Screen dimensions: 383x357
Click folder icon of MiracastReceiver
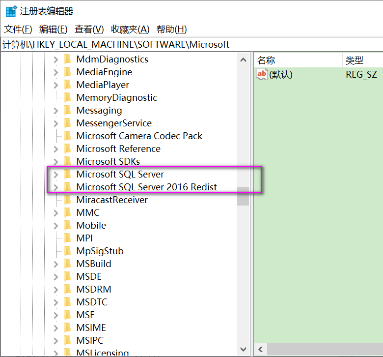tap(67, 200)
